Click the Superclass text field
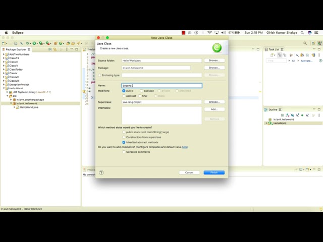Screen dimensions: 323x242 coord(161,102)
